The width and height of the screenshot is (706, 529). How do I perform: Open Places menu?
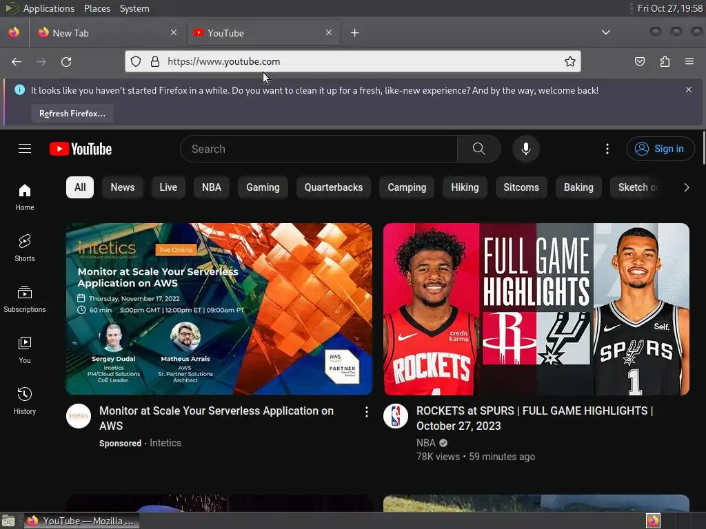97,8
